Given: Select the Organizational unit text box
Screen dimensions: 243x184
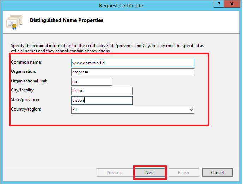Looking at the screenshot, I should point(92,82).
